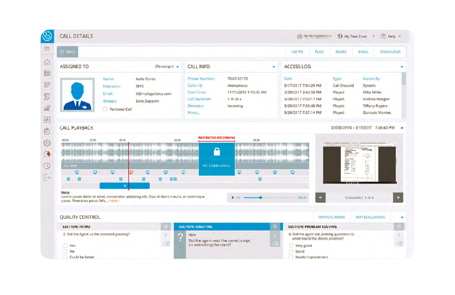Add a note to question 2 using edit icon
This screenshot has width=455, height=295.
click(167, 244)
